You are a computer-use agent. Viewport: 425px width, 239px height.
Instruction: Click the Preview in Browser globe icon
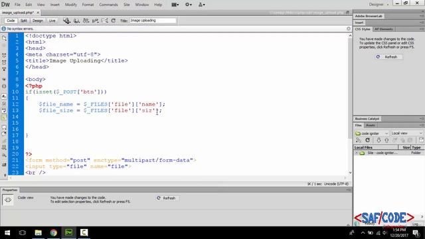77,21
